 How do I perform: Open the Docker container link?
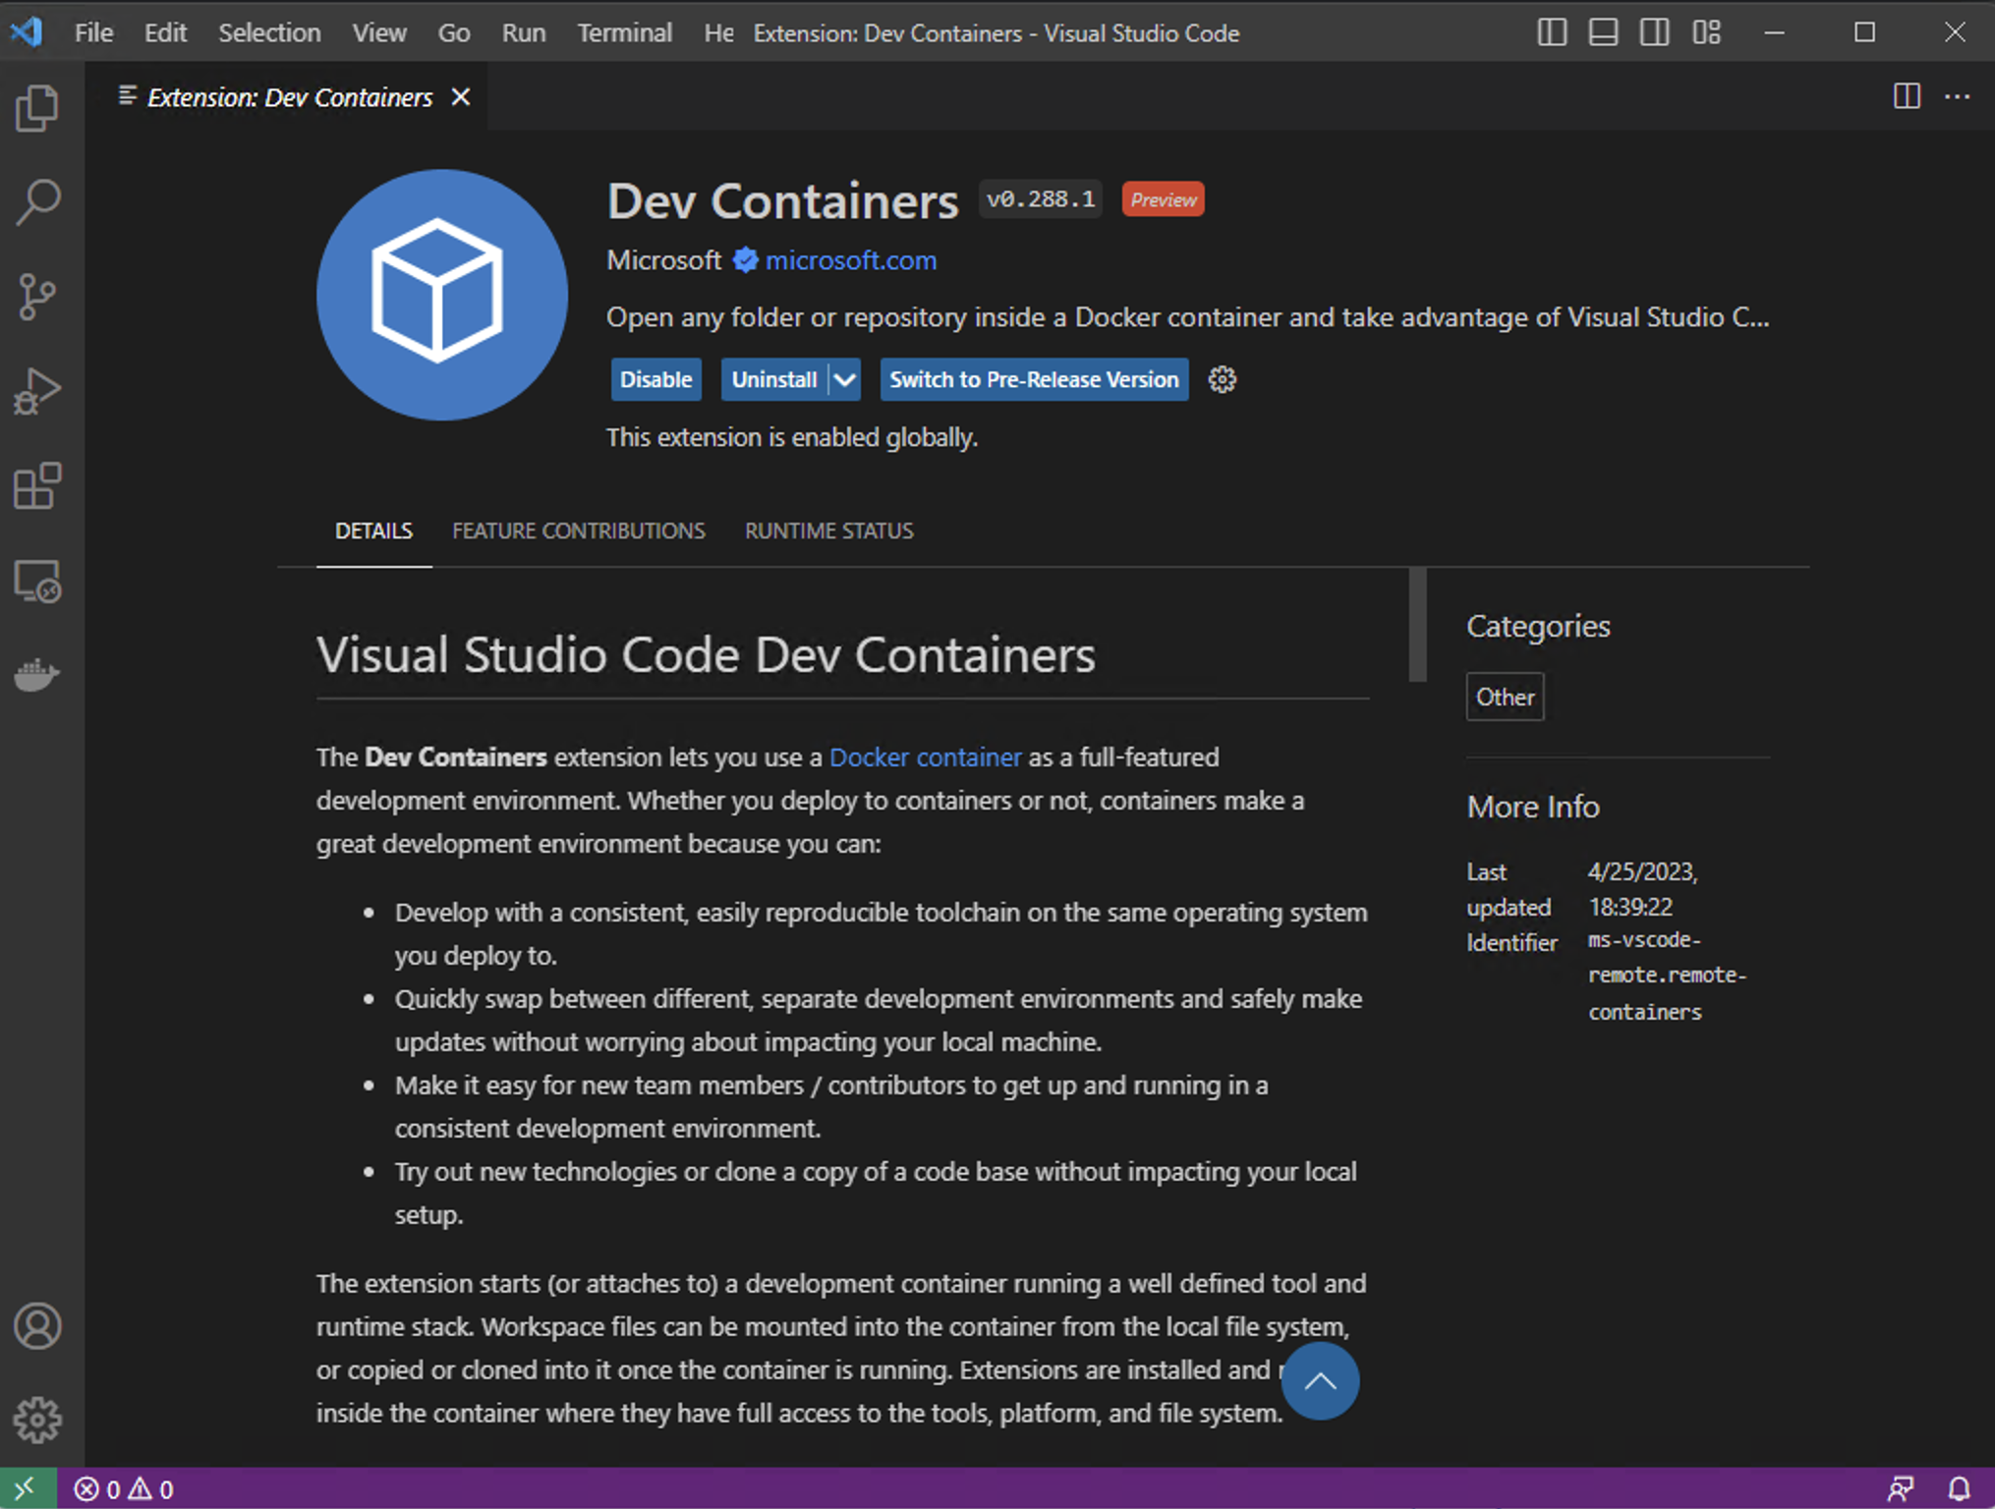(925, 757)
